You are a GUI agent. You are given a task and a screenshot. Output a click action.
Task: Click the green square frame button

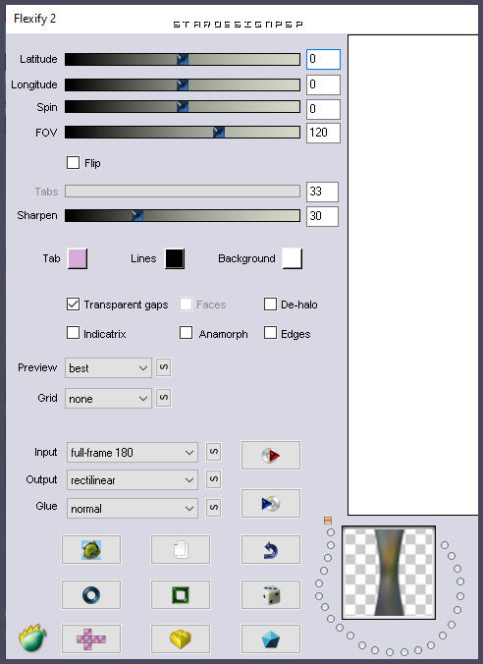pyautogui.click(x=181, y=595)
